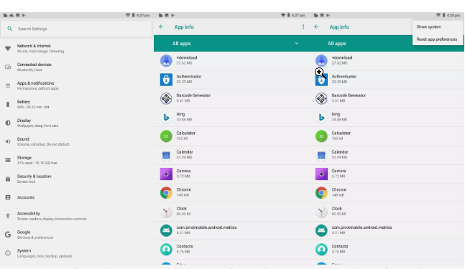Open Chrome icon in right panel
Image resolution: width=465 pixels, height=269 pixels.
[321, 193]
